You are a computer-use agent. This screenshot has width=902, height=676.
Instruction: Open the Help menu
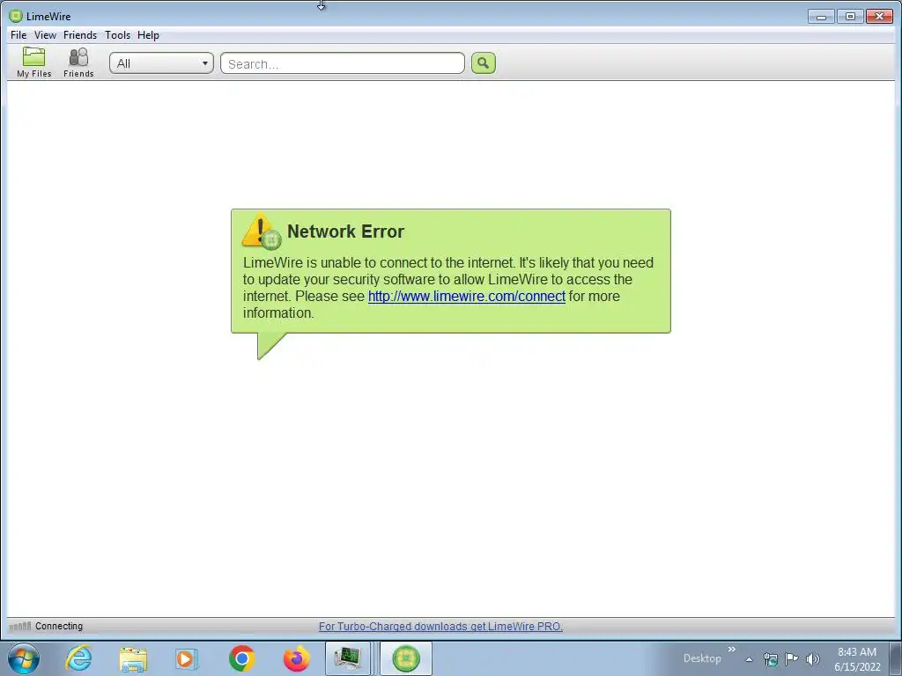coord(148,35)
